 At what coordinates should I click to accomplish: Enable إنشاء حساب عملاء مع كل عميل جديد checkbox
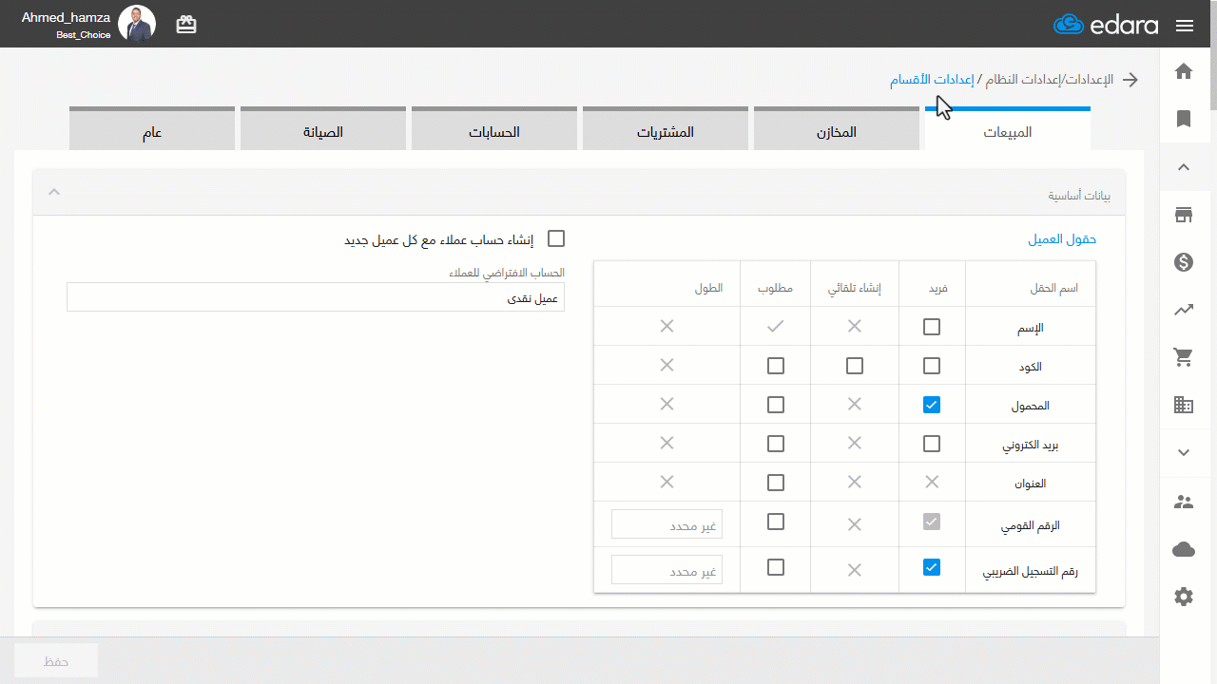click(556, 238)
